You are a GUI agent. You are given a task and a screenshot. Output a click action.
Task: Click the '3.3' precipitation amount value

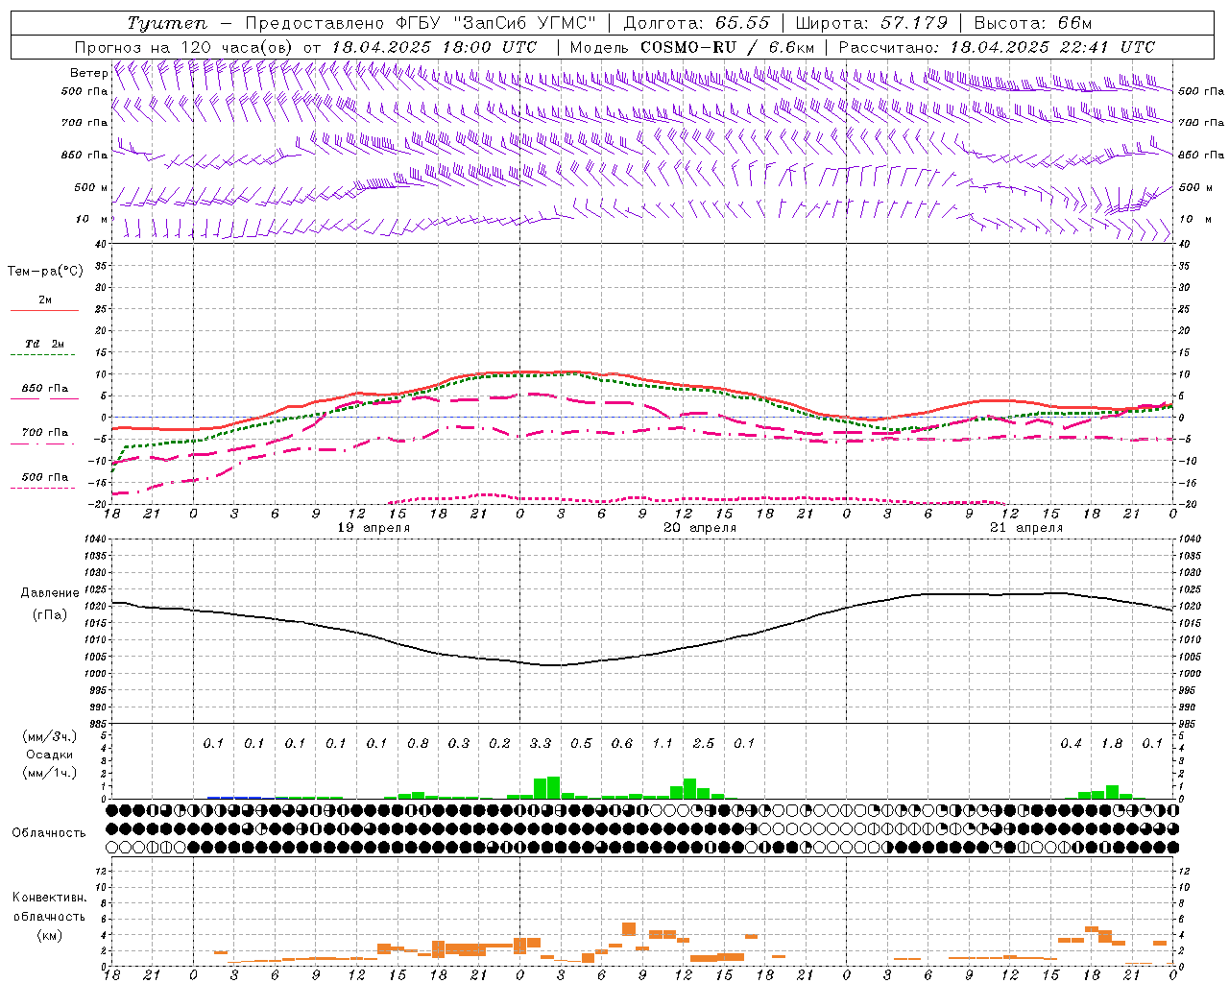(541, 743)
